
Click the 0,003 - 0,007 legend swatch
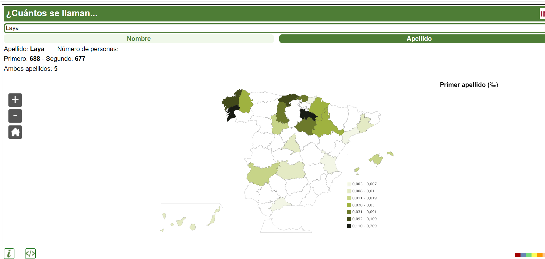[349, 184]
